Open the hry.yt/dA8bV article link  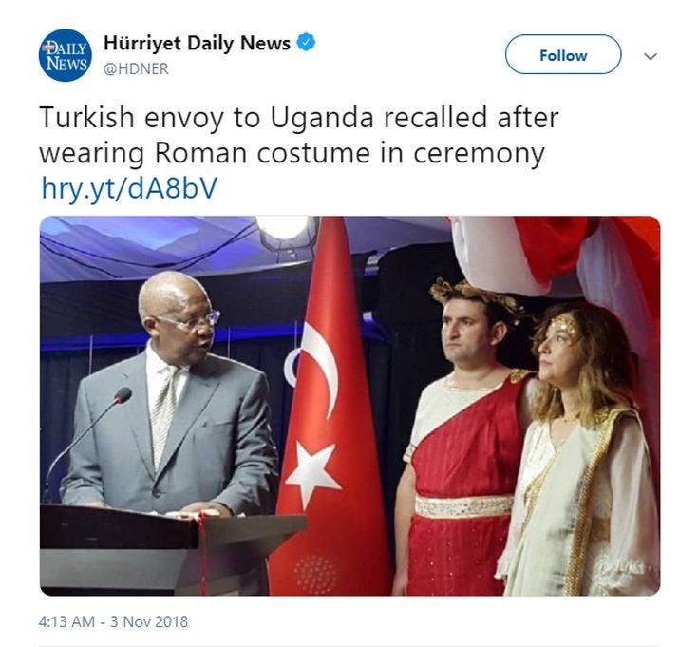click(x=128, y=187)
